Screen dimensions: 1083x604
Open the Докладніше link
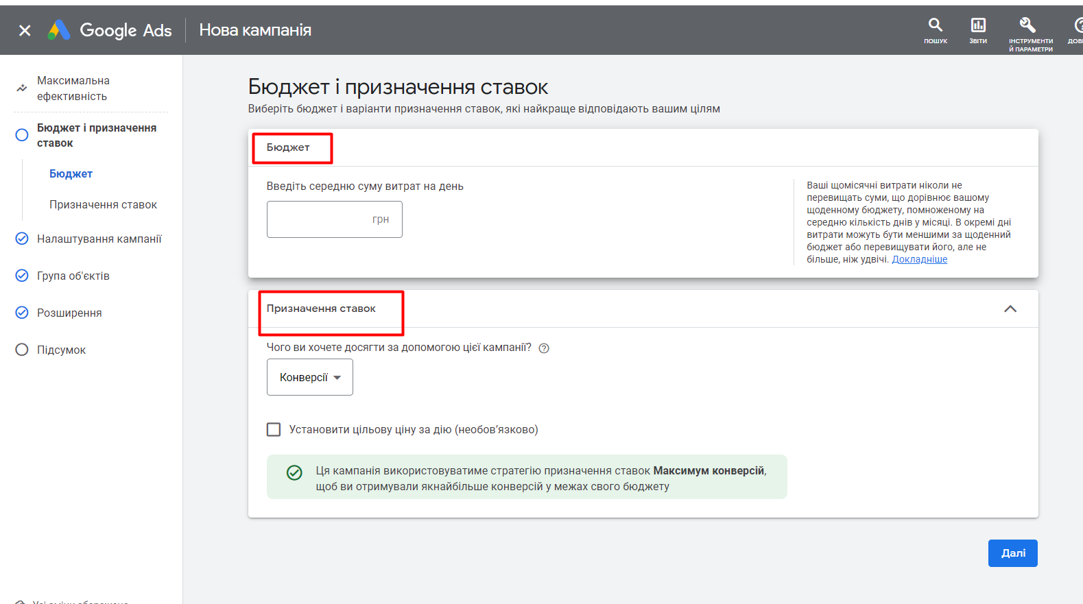[919, 260]
